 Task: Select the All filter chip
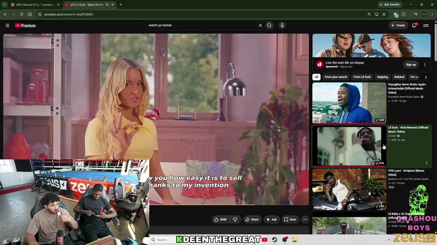[x=316, y=77]
